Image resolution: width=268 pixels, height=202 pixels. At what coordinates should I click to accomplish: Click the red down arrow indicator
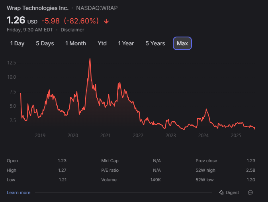106,21
